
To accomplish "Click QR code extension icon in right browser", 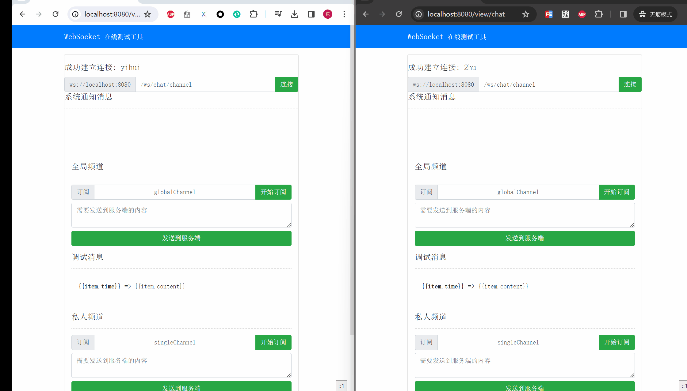I will pos(565,14).
